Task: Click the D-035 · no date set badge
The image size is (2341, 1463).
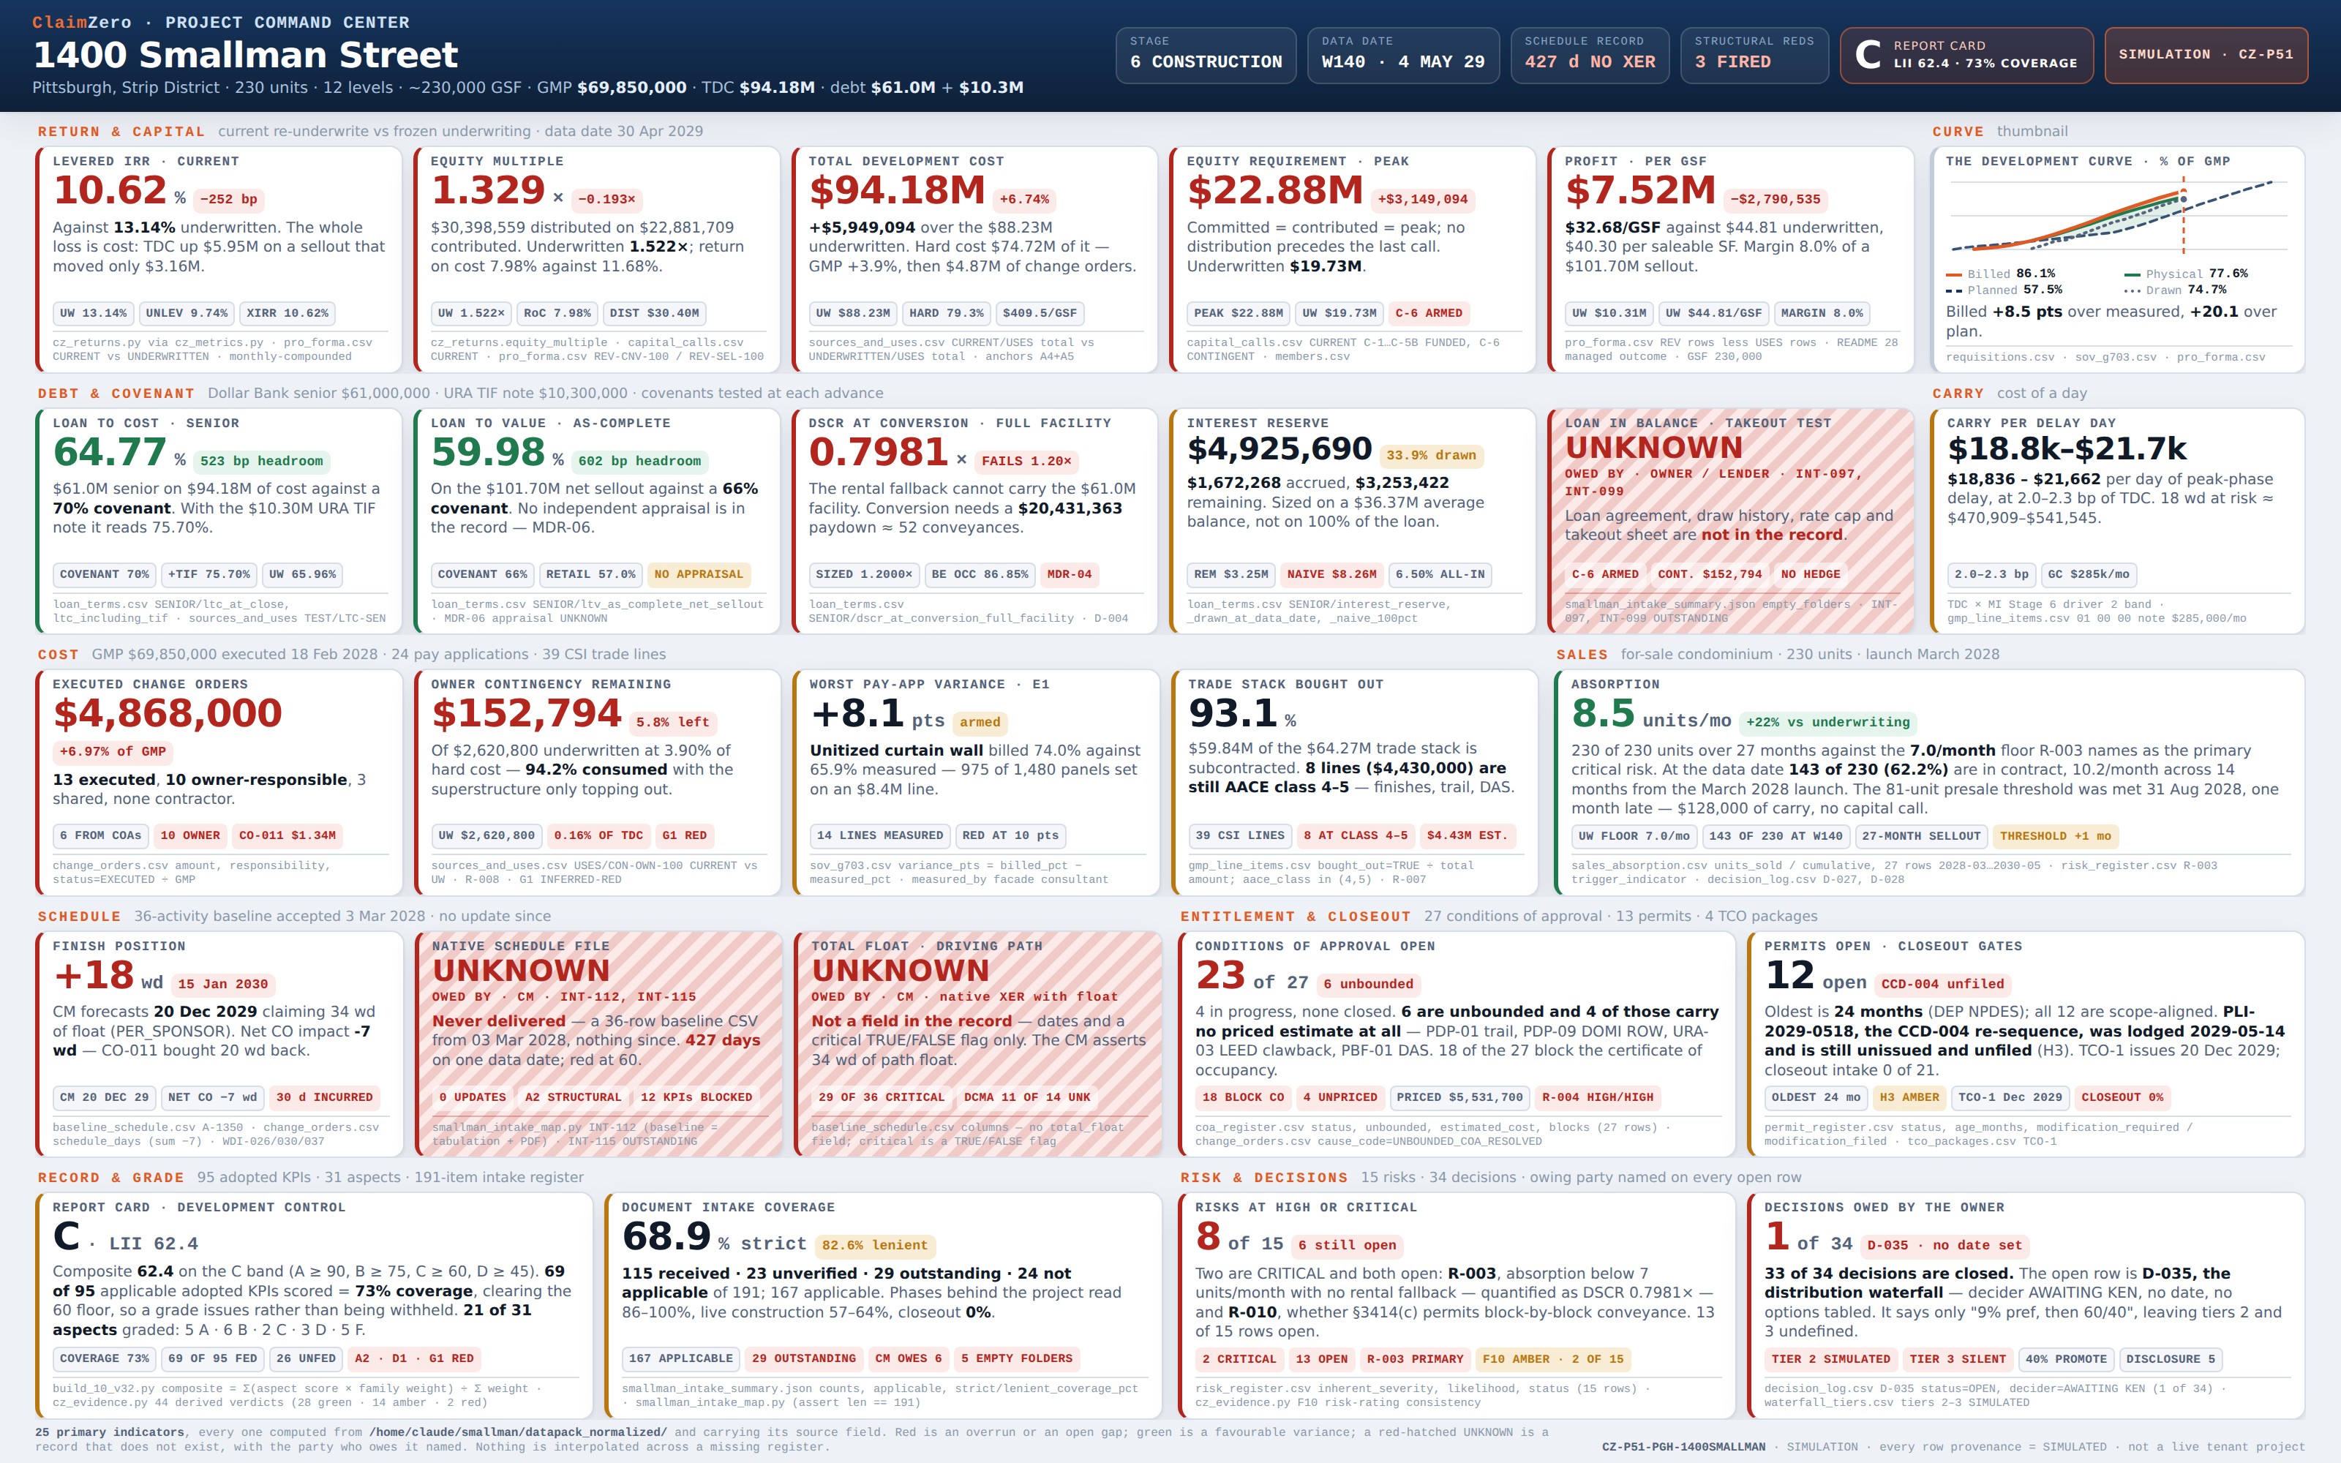Action: tap(1944, 1246)
